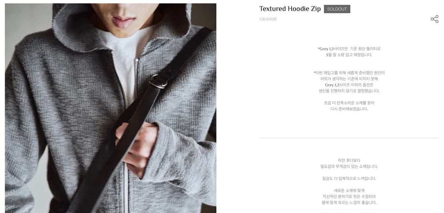Click the SOLDOUT badge next to title
This screenshot has width=444, height=213.
337,9
